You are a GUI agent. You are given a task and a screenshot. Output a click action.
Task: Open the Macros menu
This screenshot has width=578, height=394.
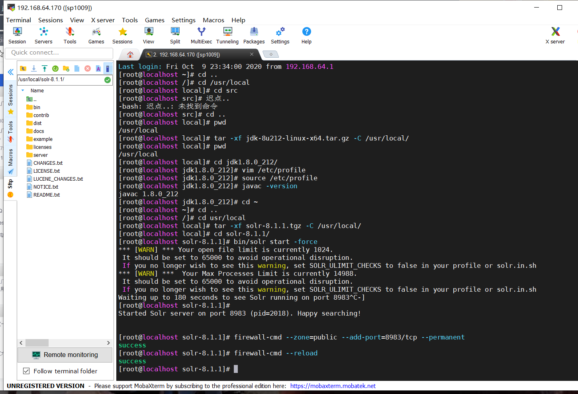point(214,20)
